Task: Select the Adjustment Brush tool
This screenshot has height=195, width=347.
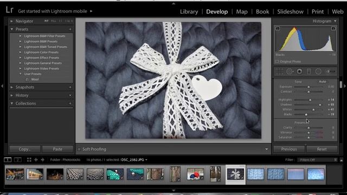Action: click(x=330, y=71)
